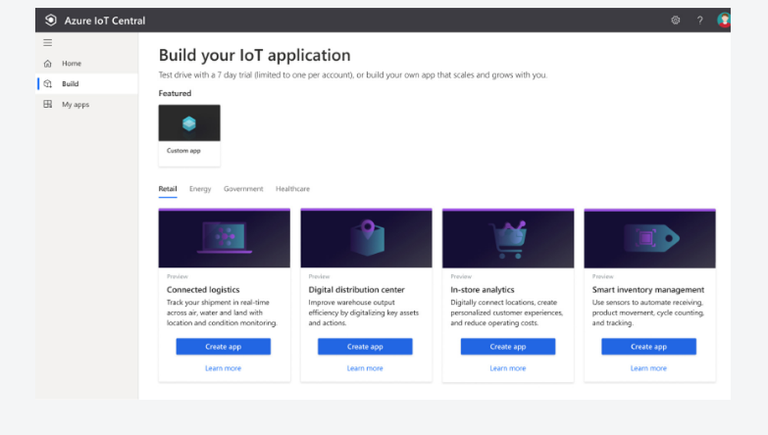
Task: Learn more about Digital distribution center
Action: point(365,368)
